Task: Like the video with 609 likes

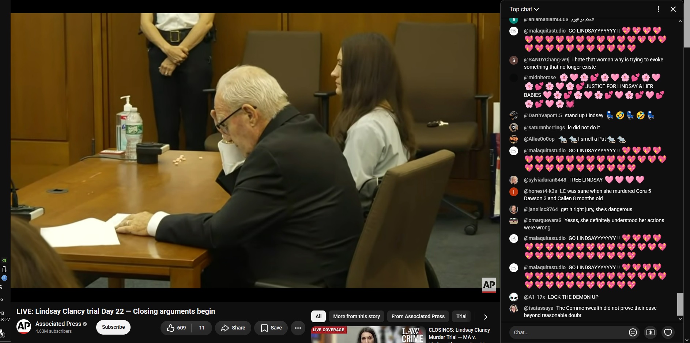Action: pyautogui.click(x=176, y=328)
